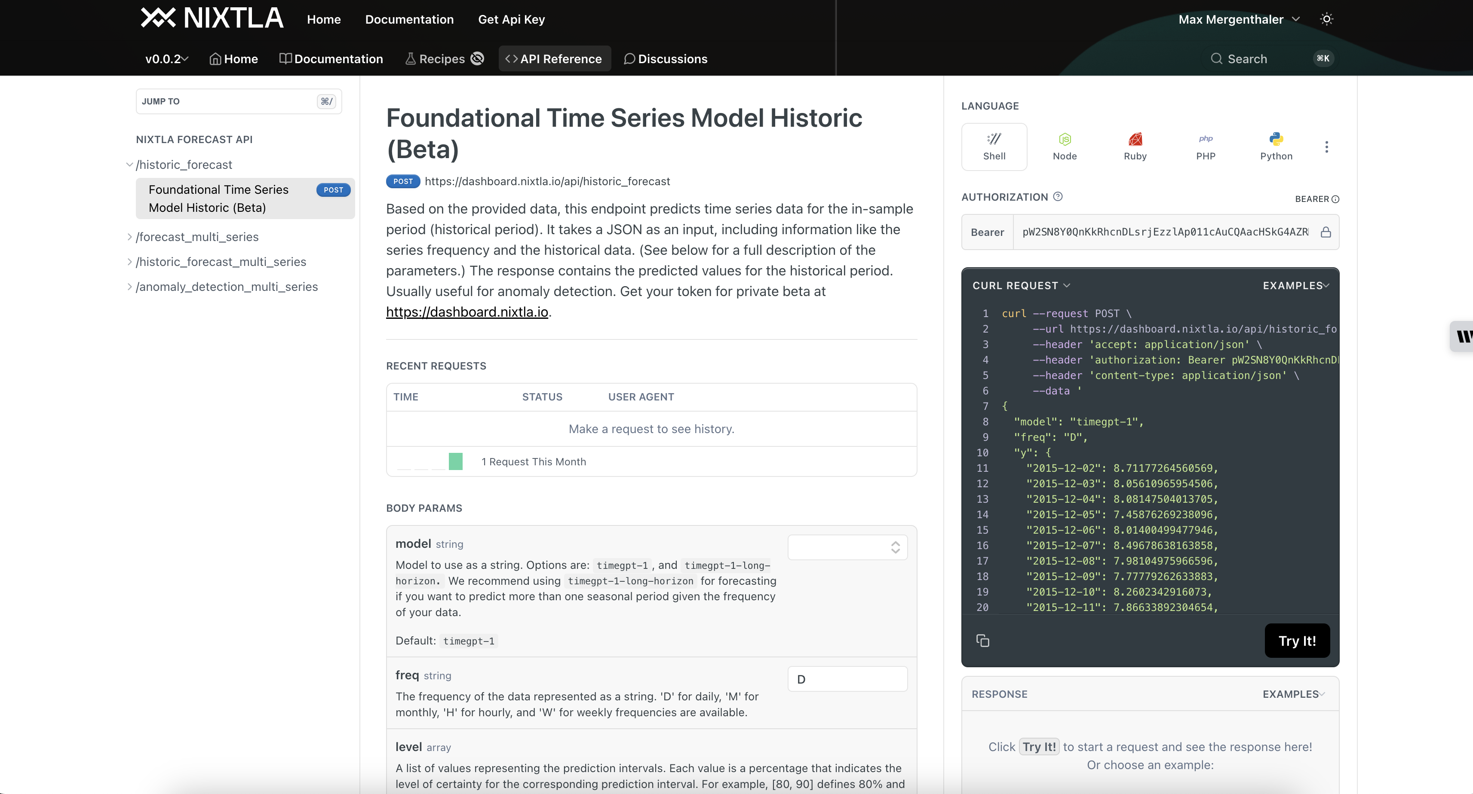The height and width of the screenshot is (794, 1473).
Task: Select the Shell language icon
Action: (994, 147)
